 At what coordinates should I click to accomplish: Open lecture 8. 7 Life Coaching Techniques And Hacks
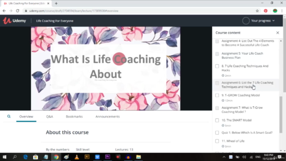click(245, 68)
